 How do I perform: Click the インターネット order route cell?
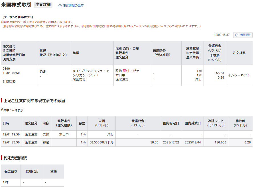(239, 75)
